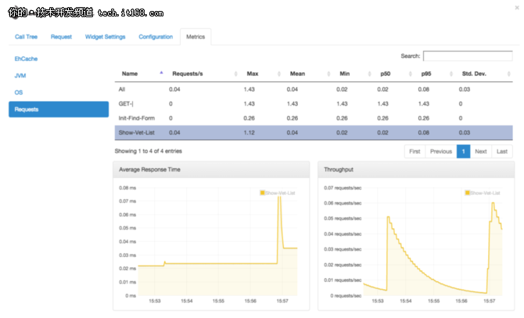The width and height of the screenshot is (524, 318).
Task: Click the Min column header
Action: coord(345,74)
